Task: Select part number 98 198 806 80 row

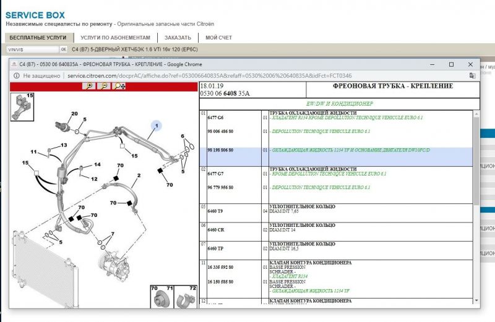Action: pyautogui.click(x=220, y=151)
